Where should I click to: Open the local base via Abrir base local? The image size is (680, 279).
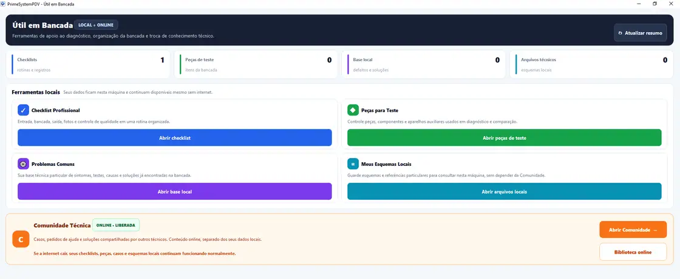point(175,191)
